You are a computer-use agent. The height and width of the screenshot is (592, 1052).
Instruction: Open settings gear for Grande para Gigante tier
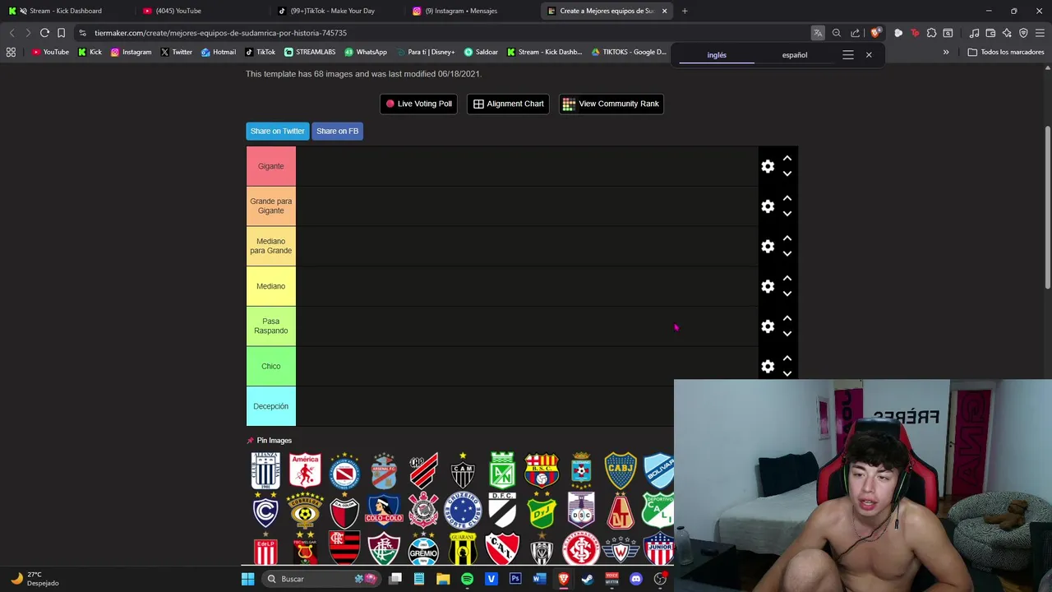pos(768,206)
